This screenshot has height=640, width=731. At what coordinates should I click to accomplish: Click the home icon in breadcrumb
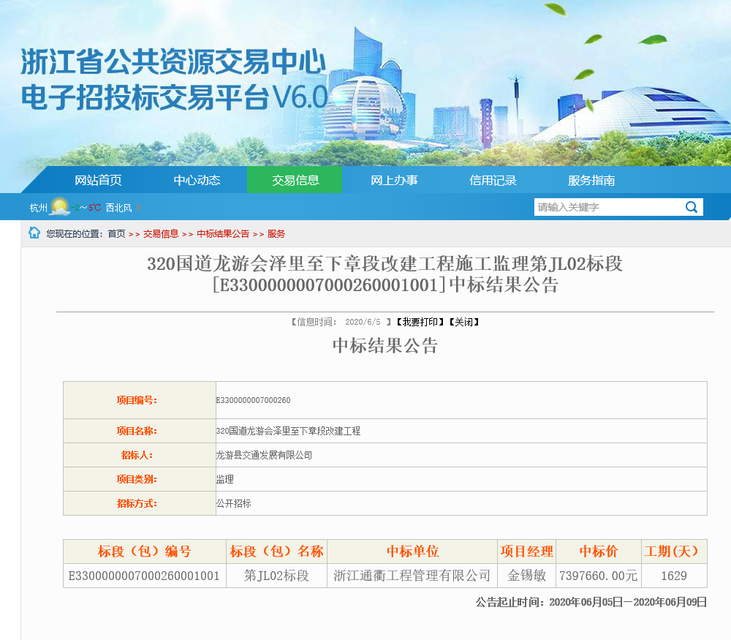click(34, 233)
